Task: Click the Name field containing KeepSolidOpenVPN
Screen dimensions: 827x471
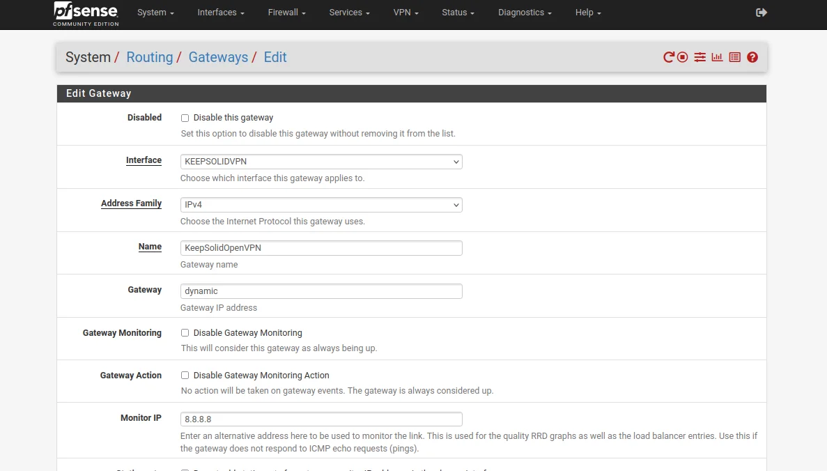Action: click(x=321, y=248)
